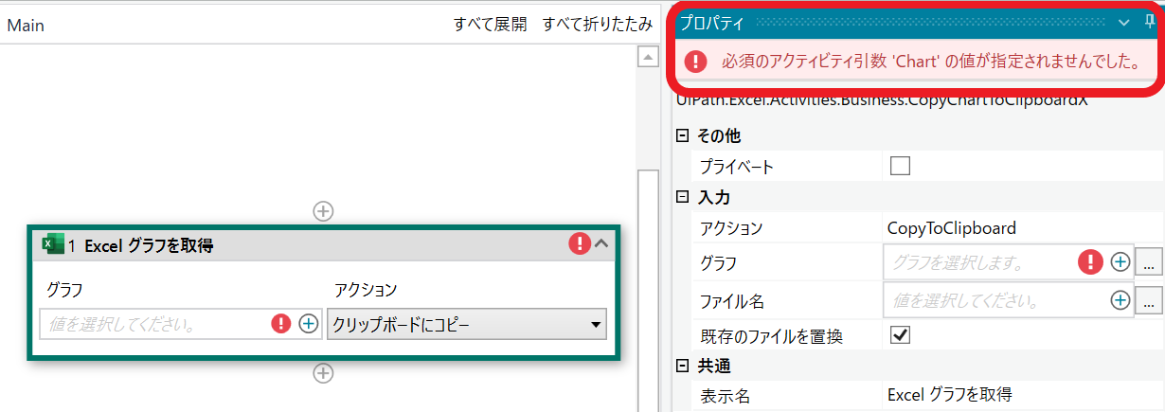Click the 表示名 value Excel グラフを取得
This screenshot has height=412, width=1165.
(x=949, y=396)
